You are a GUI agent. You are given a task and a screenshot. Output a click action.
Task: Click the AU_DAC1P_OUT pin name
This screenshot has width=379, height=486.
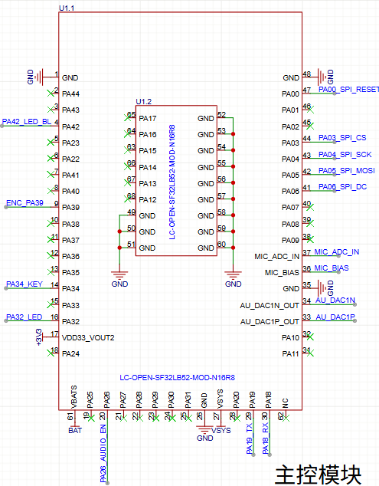point(270,322)
